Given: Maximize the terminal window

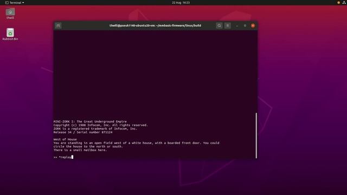Looking at the screenshot, I should point(245,25).
